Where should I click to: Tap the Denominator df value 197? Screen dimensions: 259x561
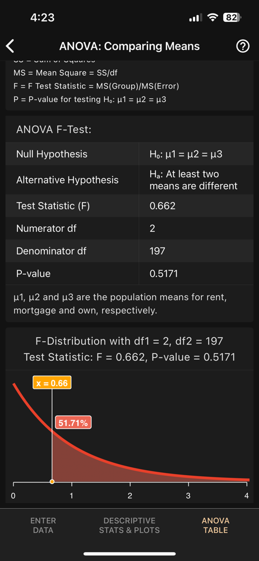point(158,251)
